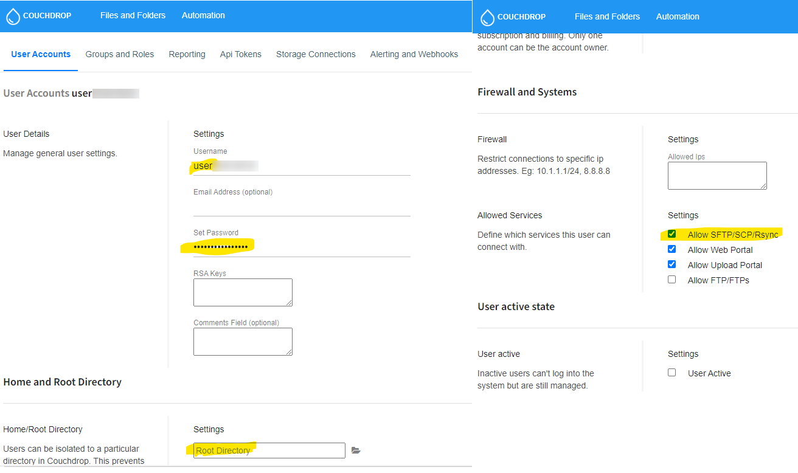Click Files and Folders in the top navigation

pyautogui.click(x=133, y=15)
